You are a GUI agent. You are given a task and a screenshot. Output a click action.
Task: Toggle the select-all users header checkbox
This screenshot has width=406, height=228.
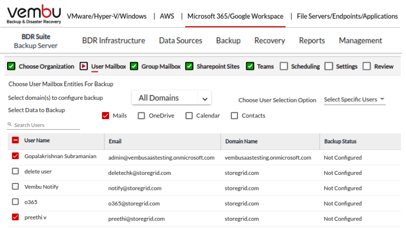click(16, 140)
